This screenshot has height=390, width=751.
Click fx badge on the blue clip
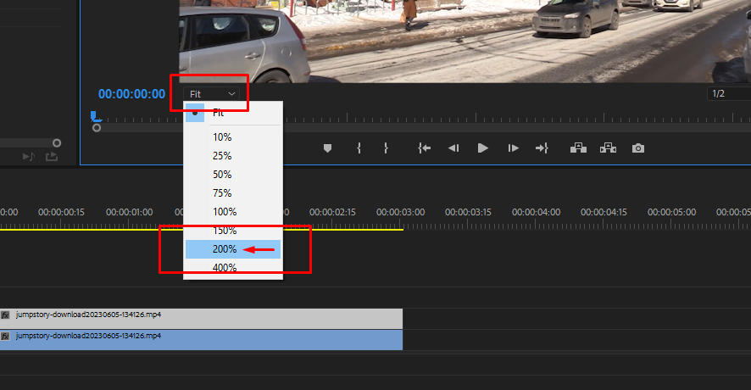[5, 337]
